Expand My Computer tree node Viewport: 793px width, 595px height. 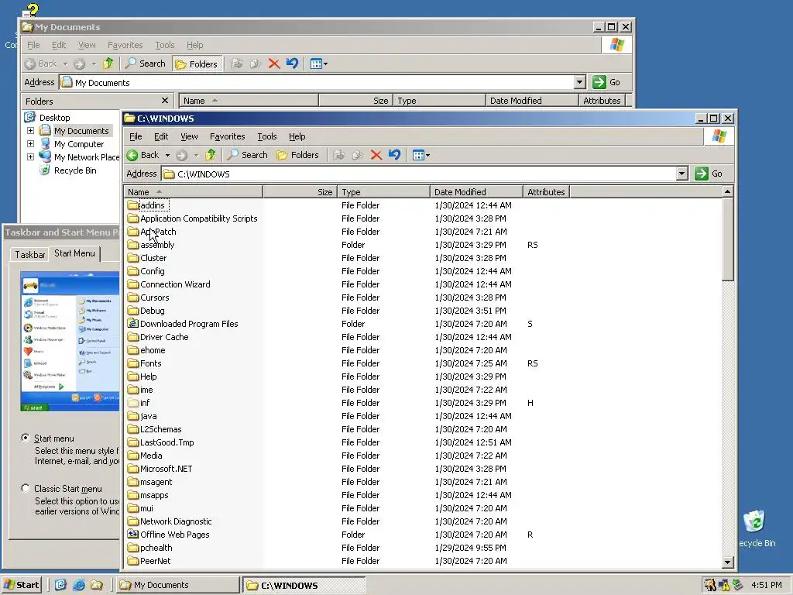(x=30, y=143)
